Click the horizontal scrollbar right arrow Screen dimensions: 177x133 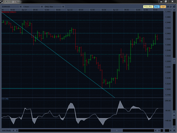[x=156, y=130]
